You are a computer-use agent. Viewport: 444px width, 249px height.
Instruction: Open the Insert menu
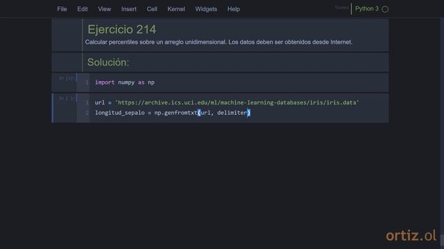coord(129,9)
